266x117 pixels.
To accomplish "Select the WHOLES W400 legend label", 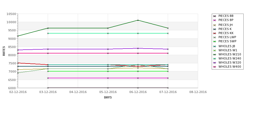I will [230, 67].
